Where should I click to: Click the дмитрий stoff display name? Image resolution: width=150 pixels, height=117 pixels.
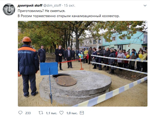tap(30, 6)
